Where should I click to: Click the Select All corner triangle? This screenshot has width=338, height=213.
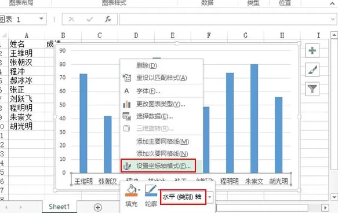pos(4,35)
